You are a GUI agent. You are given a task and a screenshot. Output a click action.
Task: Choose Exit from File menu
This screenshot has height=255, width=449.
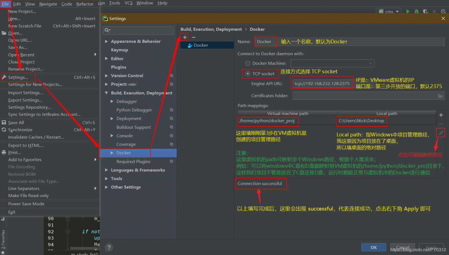pyautogui.click(x=50, y=212)
